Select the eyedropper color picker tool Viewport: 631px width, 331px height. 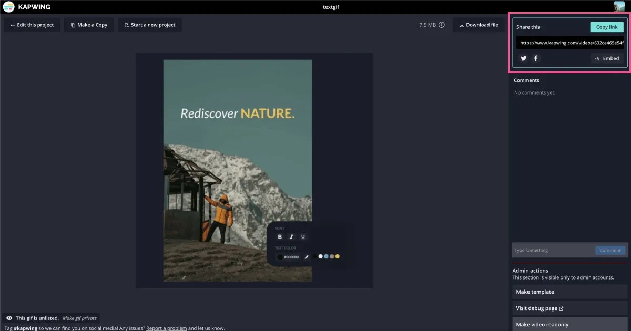coord(307,256)
